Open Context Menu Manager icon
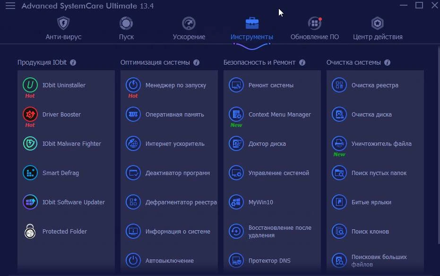This screenshot has width=440, height=276. (x=236, y=114)
